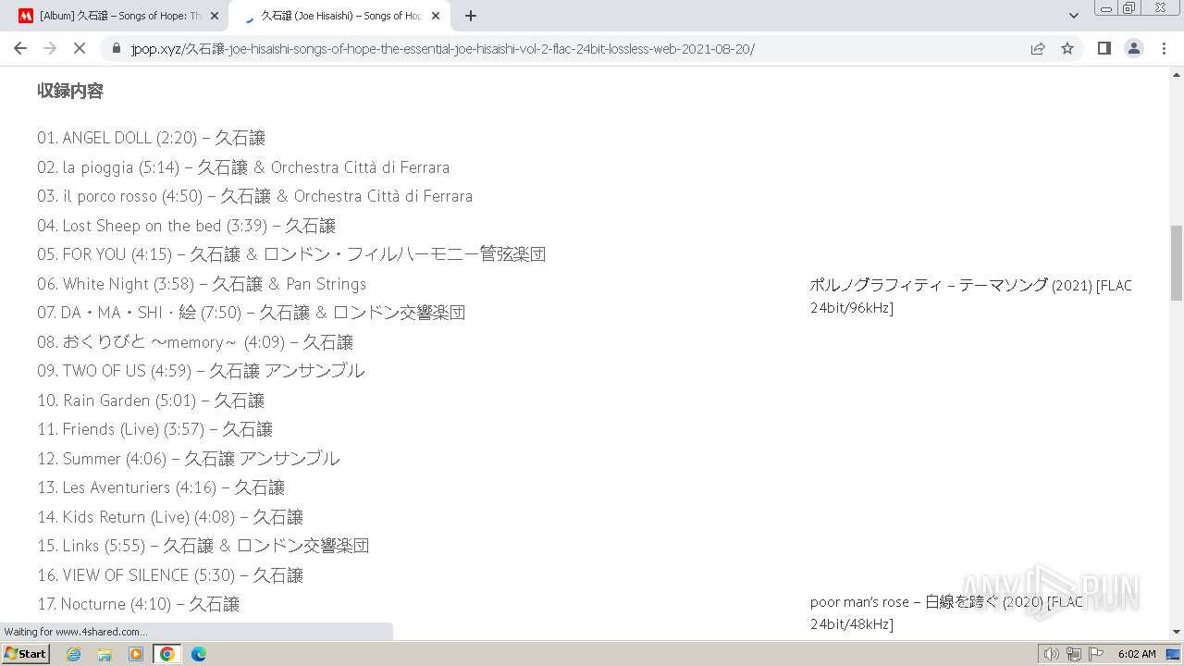Click the forward navigation arrow
This screenshot has width=1184, height=666.
(50, 48)
